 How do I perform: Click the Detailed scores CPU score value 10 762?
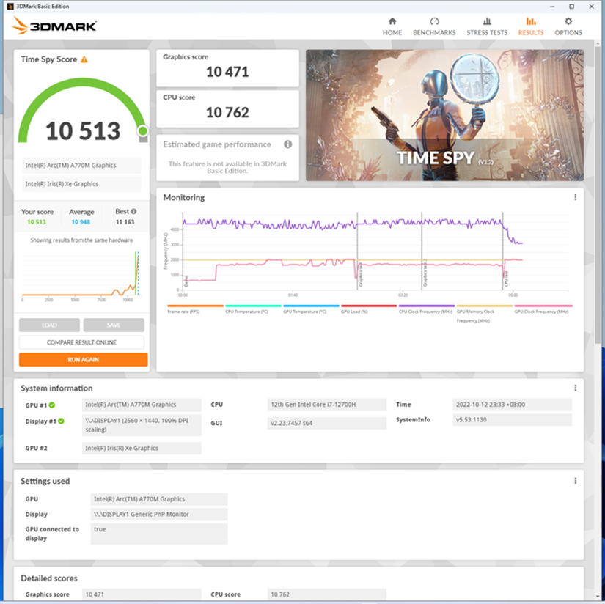point(326,594)
